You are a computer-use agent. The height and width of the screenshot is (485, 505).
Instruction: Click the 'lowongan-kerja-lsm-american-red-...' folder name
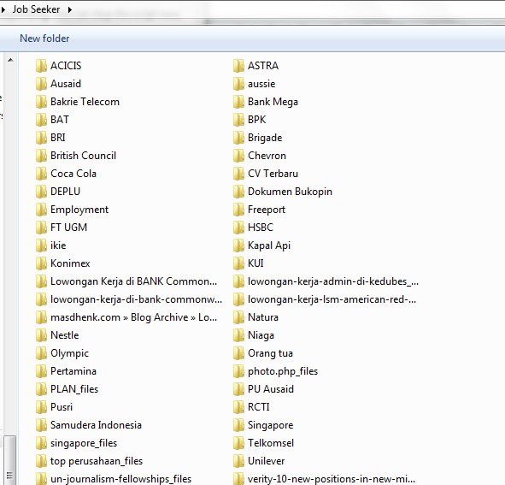pos(332,299)
